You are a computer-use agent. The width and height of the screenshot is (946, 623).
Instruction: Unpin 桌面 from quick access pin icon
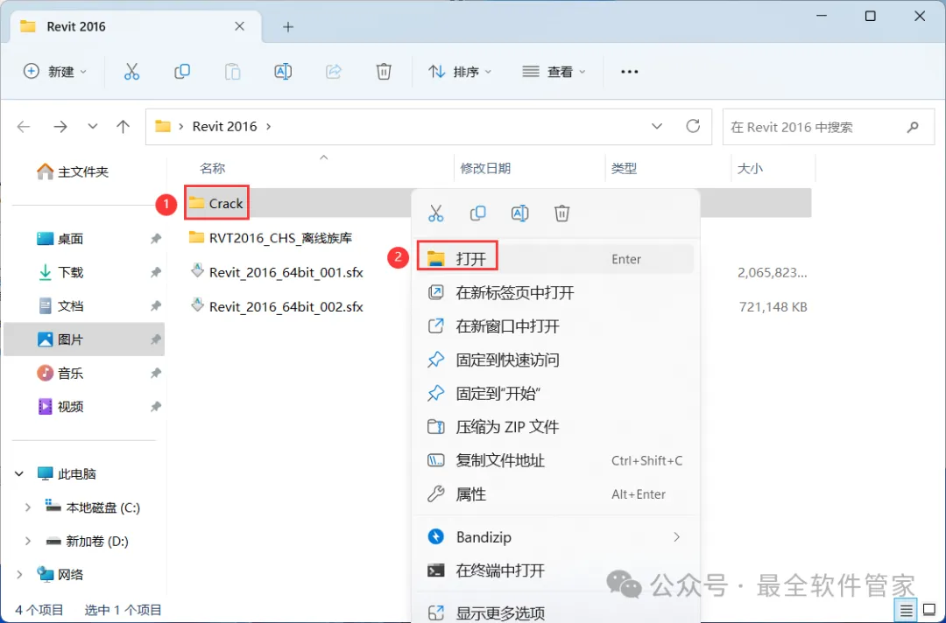pyautogui.click(x=155, y=239)
